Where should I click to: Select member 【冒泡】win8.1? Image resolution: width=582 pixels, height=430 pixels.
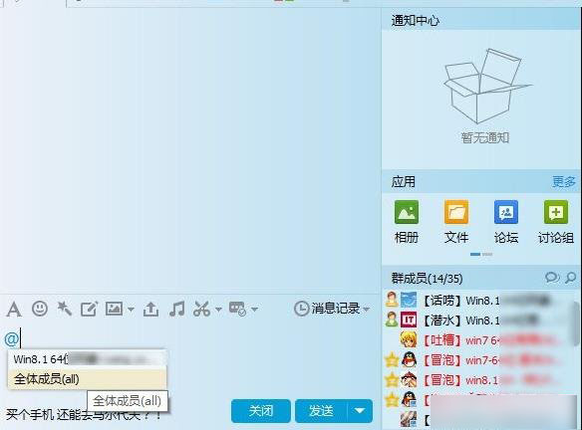[479, 380]
